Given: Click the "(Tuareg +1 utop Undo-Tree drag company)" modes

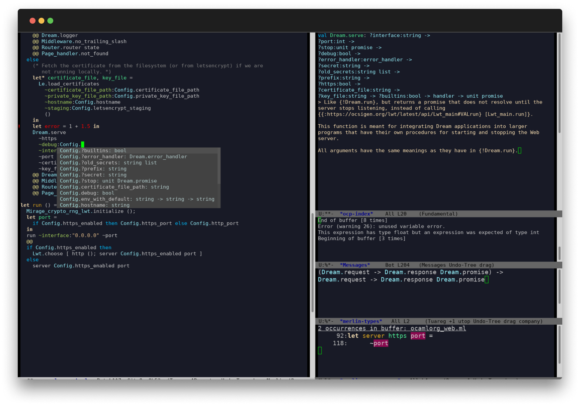Looking at the screenshot, I should (x=484, y=321).
